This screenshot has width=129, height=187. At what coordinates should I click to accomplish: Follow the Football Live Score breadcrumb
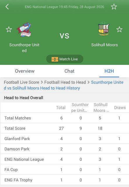[x=22, y=82]
